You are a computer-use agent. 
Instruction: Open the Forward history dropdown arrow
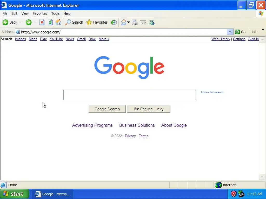35,22
